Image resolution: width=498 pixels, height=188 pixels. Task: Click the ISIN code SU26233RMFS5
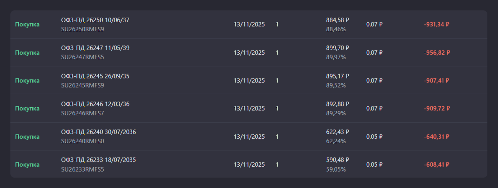[x=82, y=169]
